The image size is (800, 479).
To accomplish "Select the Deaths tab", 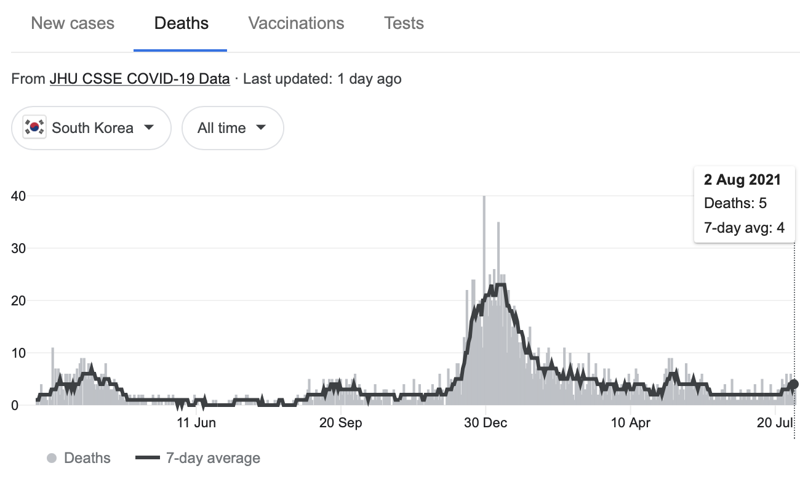I will tap(181, 23).
